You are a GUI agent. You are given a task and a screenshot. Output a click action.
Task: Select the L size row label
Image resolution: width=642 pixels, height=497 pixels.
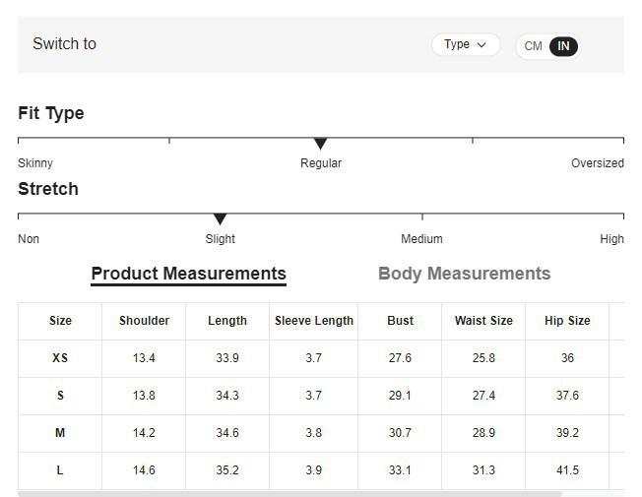[x=60, y=470]
